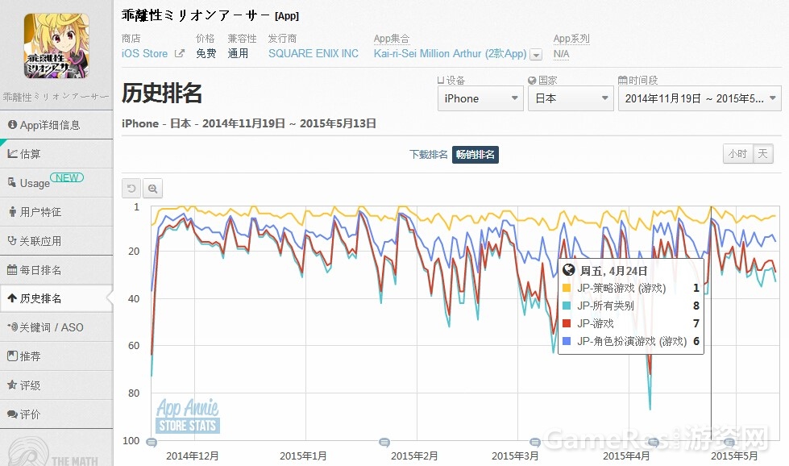
Task: Click the calendar icon beside 每日排名
Action: point(12,270)
